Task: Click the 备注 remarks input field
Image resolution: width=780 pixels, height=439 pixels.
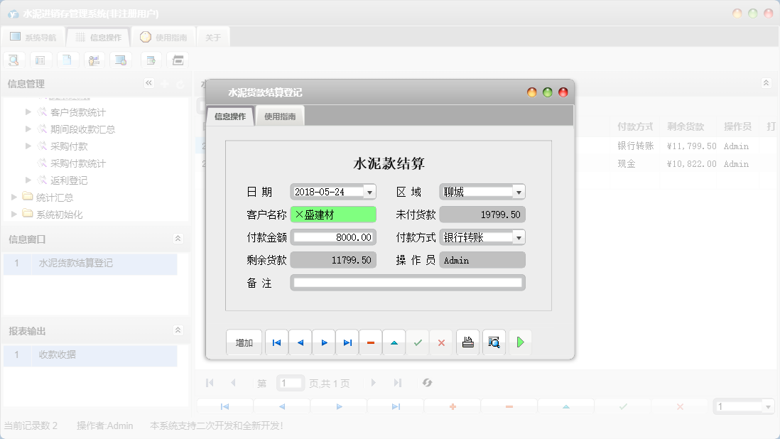Action: pos(408,282)
